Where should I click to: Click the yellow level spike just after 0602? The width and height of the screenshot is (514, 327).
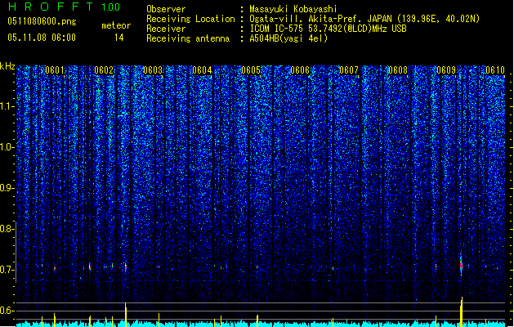126,314
